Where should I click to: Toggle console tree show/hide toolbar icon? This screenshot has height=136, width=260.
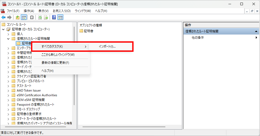[x=24, y=17]
